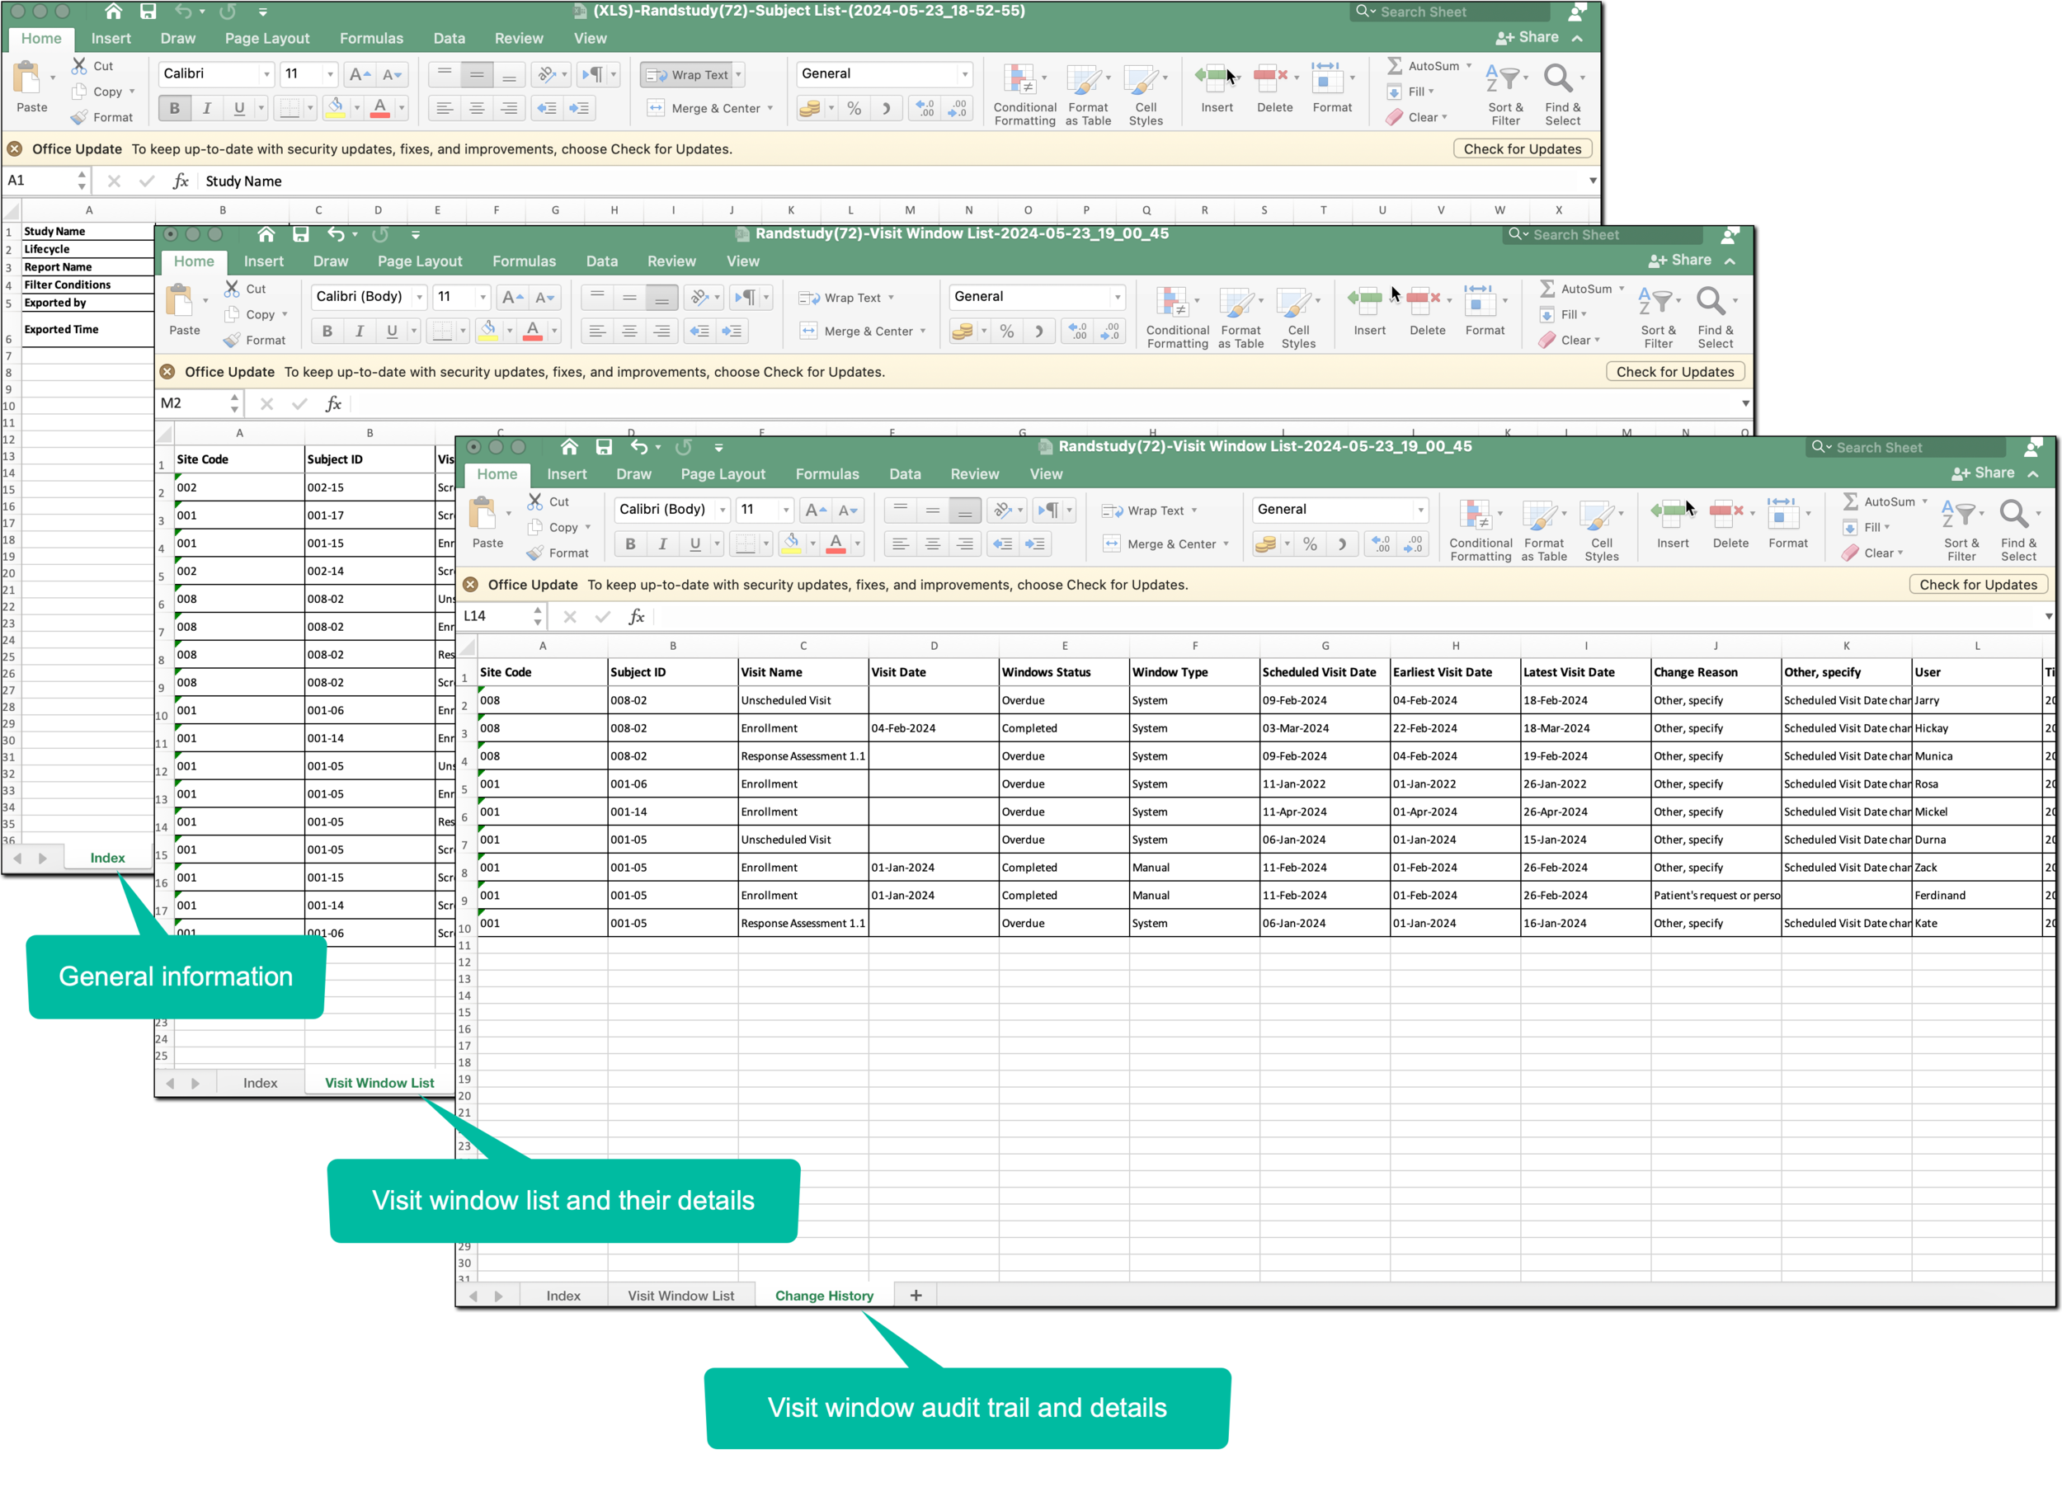Select the Change Reason header cell
This screenshot has width=2062, height=1501.
[1715, 673]
